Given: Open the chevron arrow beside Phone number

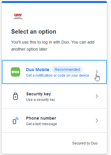Looking at the screenshot, I should pyautogui.click(x=97, y=120).
